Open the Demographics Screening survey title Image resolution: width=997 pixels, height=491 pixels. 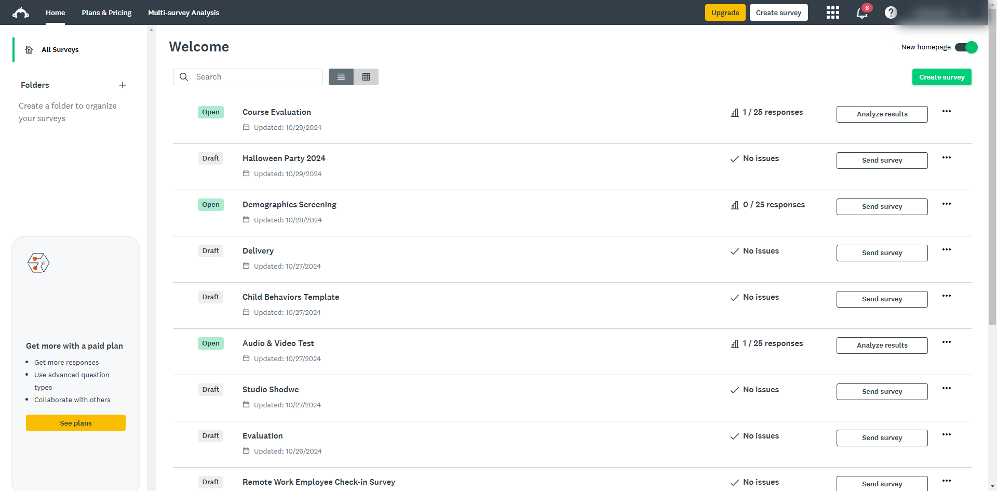click(x=289, y=205)
